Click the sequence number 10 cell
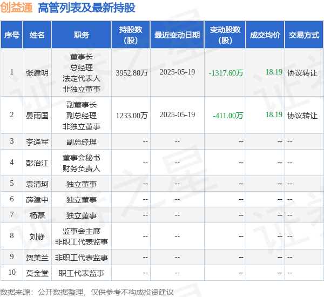The width and height of the screenshot is (324, 297). click(12, 272)
